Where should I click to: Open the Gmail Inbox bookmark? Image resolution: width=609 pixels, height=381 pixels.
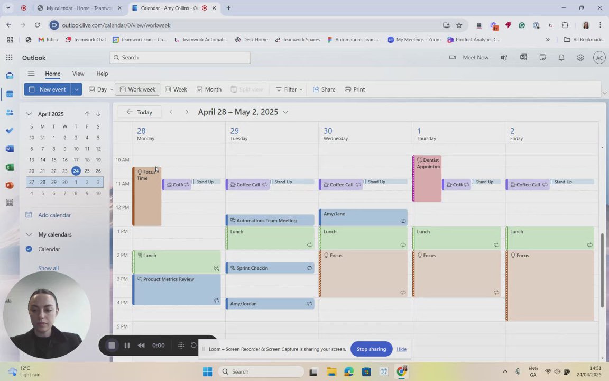coord(48,40)
